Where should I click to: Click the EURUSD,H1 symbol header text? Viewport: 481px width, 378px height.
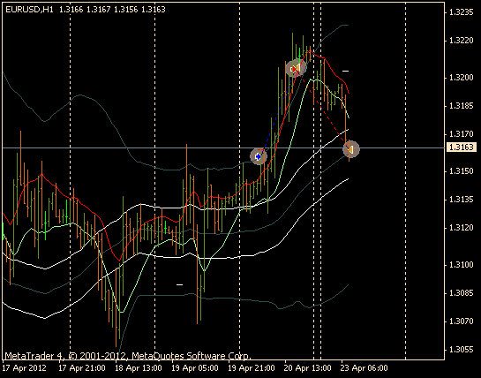[x=29, y=10]
